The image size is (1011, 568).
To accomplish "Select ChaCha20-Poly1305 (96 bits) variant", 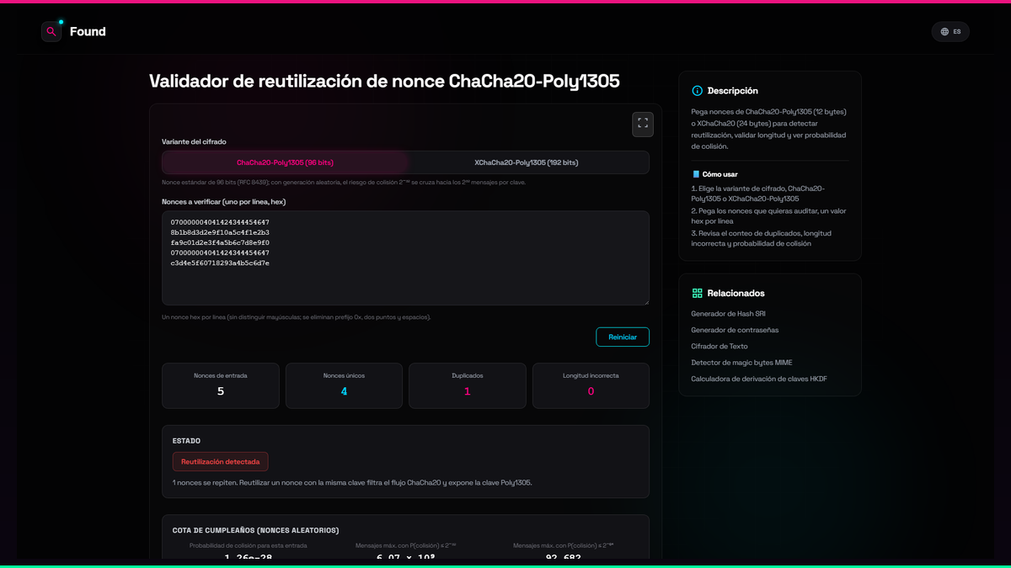I will point(285,162).
